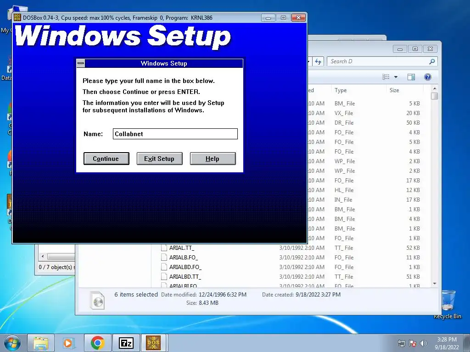Select the ARIALB.FO_ file
Viewport: 470px width, 352px height.
click(x=184, y=258)
